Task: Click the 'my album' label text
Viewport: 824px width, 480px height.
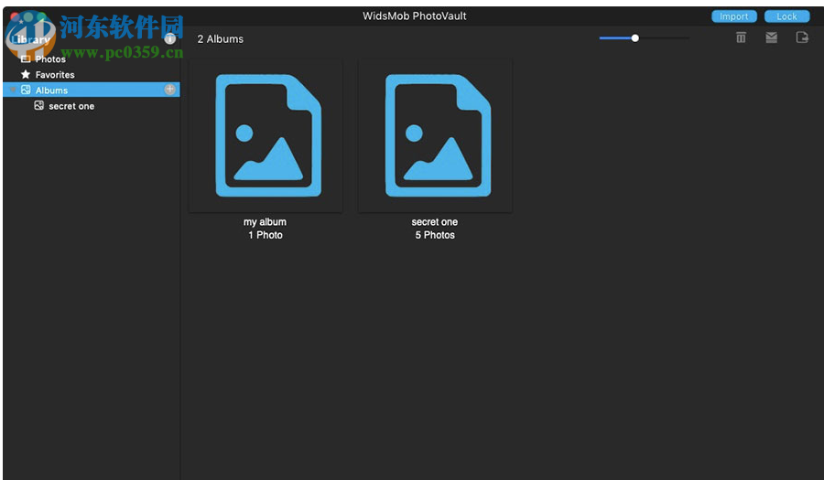Action: [265, 222]
